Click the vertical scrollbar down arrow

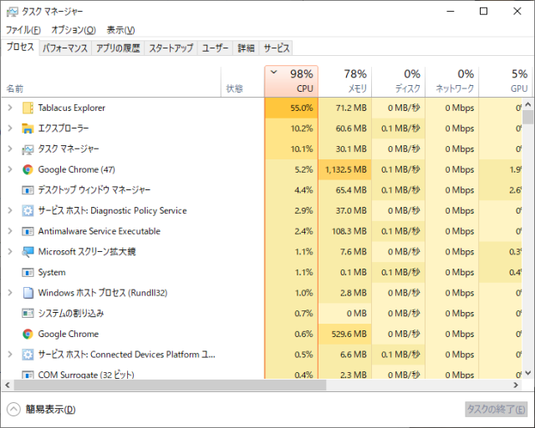(527, 373)
